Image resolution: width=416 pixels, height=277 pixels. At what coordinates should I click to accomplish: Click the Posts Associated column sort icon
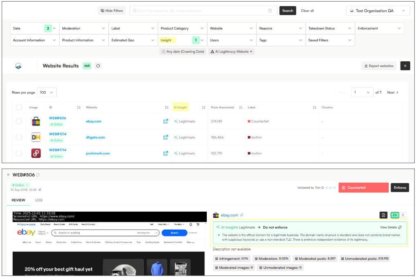point(241,107)
